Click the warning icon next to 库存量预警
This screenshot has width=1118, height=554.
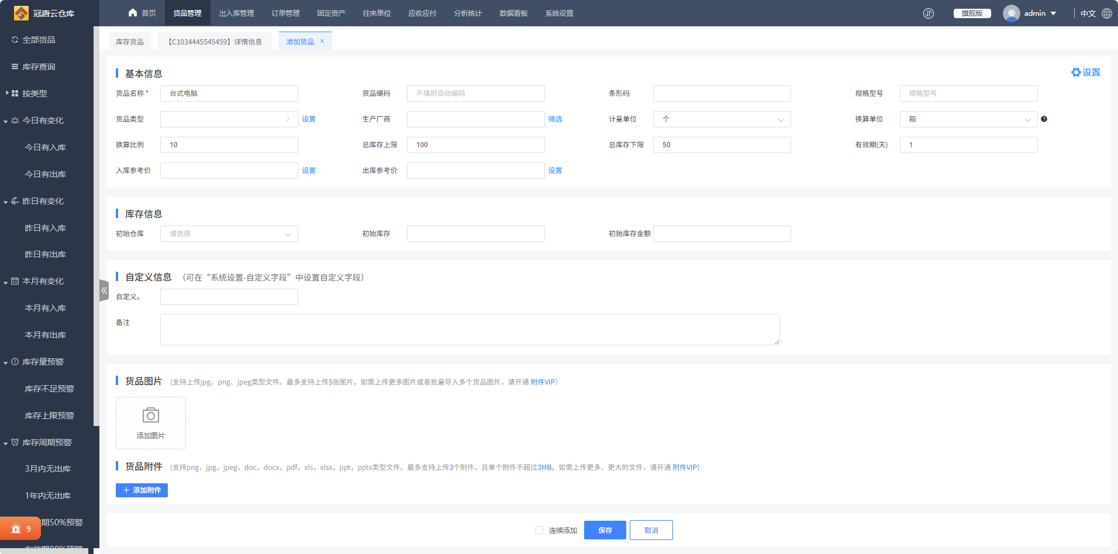tap(15, 362)
